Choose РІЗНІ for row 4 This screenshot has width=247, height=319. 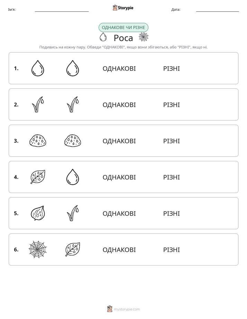[x=171, y=177]
